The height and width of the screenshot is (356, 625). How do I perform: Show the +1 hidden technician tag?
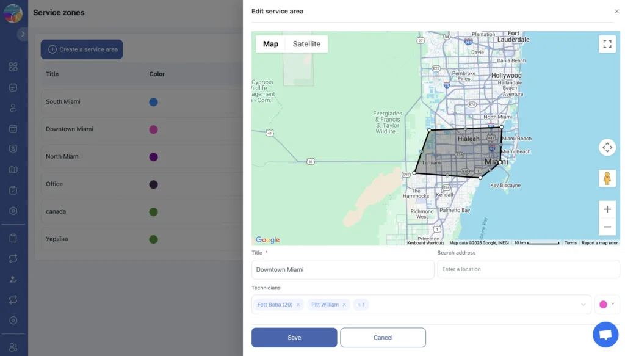click(x=361, y=305)
